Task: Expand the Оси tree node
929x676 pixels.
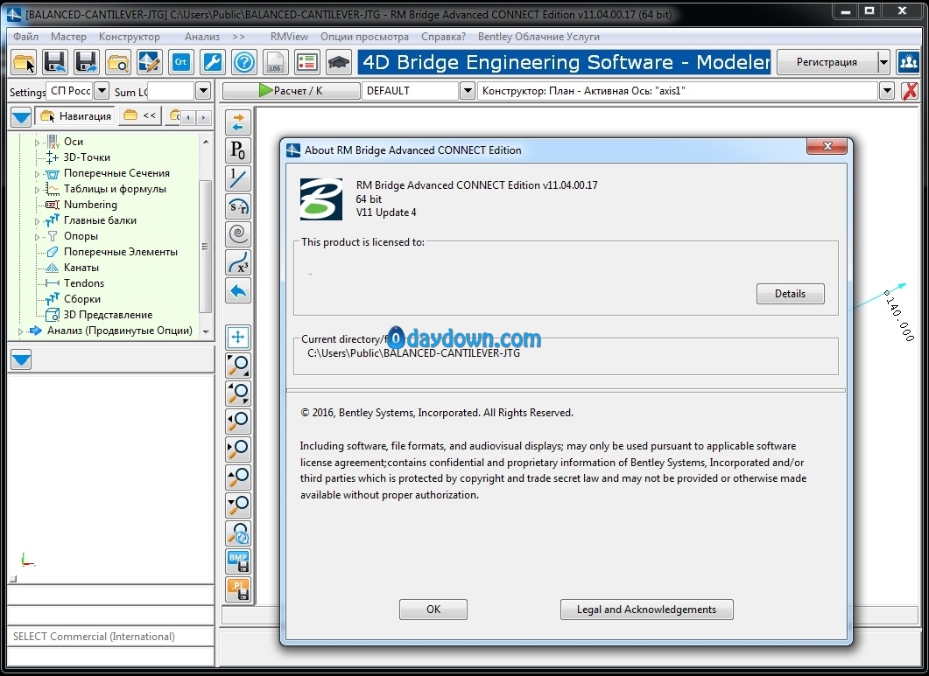Action: point(37,142)
